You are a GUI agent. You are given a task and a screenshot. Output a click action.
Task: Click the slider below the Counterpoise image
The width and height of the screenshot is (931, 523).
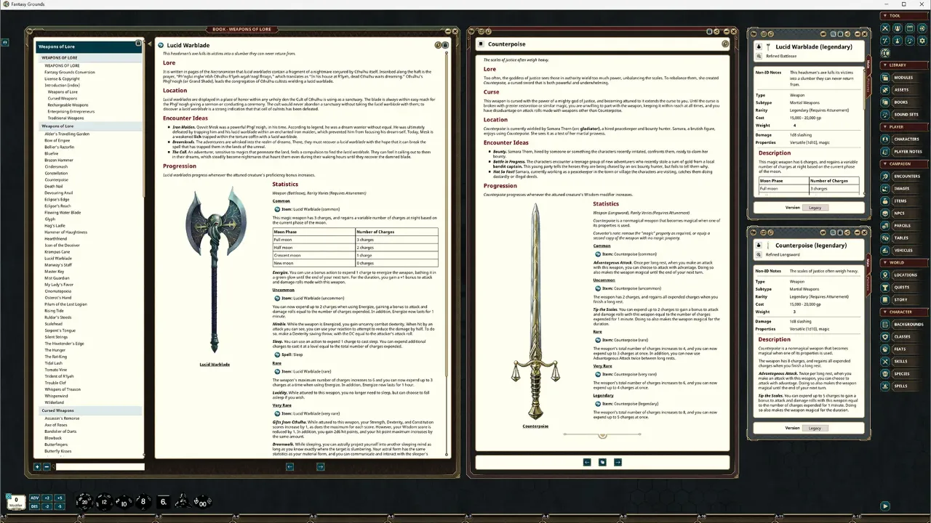click(602, 435)
